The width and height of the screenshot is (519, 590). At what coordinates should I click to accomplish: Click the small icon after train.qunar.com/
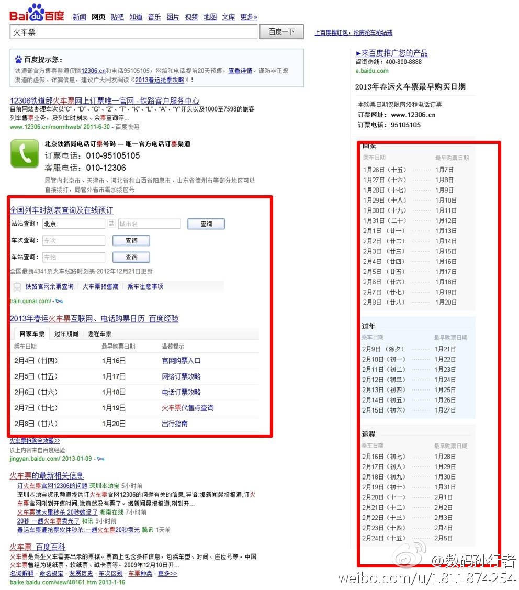coord(60,301)
